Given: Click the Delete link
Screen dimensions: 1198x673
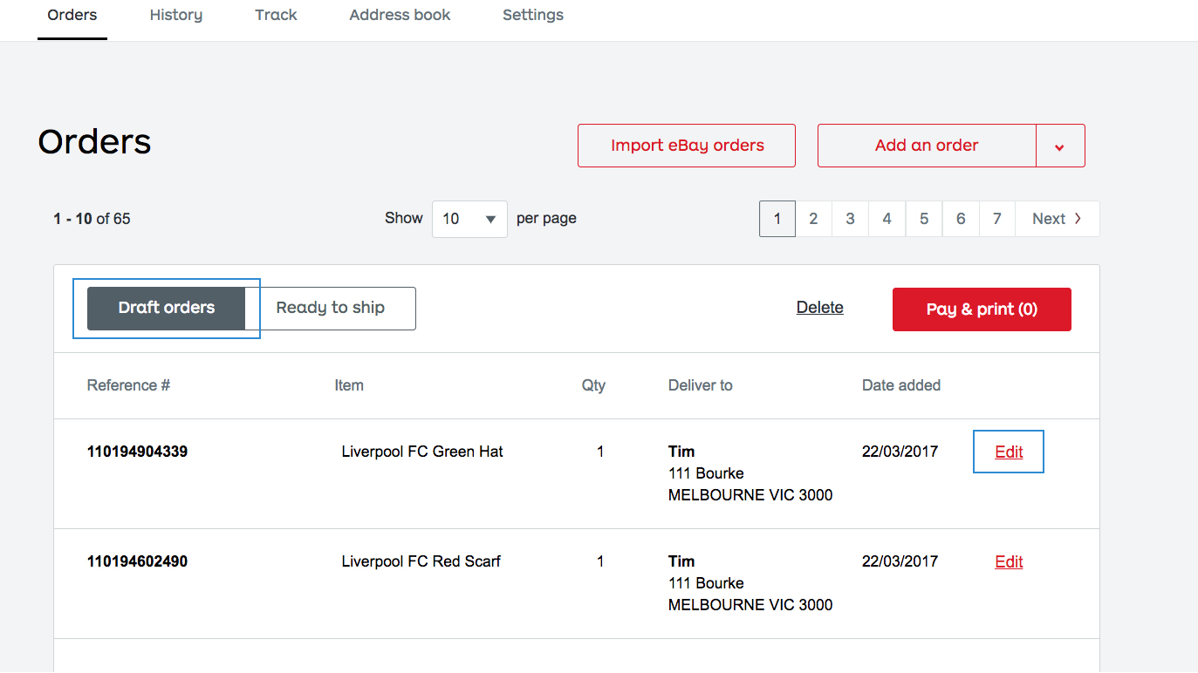Looking at the screenshot, I should (819, 307).
